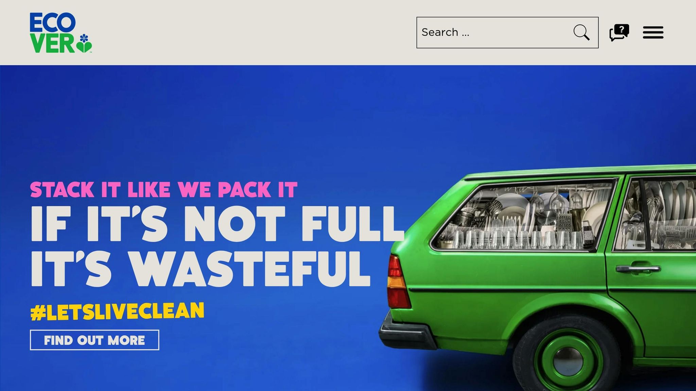This screenshot has height=391, width=696.
Task: Click the Ecover logo in header
Action: pyautogui.click(x=61, y=33)
